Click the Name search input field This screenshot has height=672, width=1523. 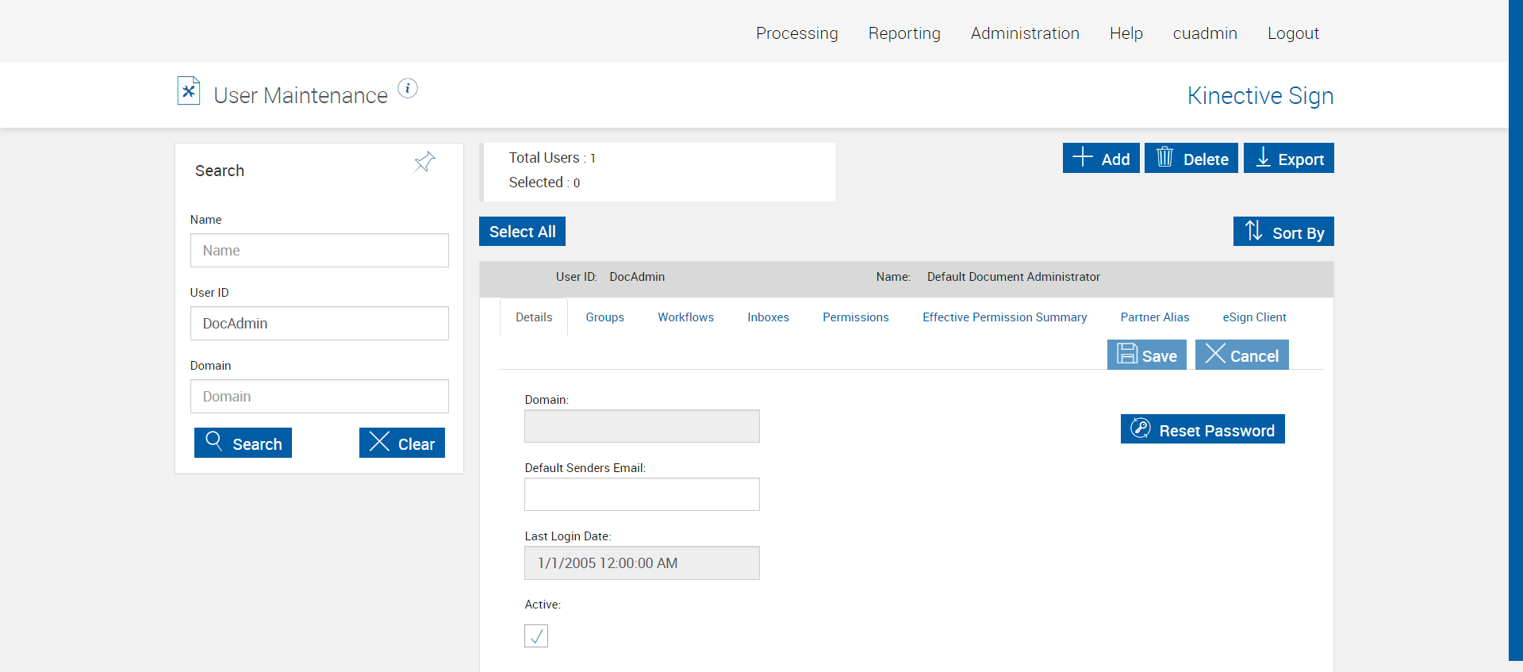tap(319, 251)
